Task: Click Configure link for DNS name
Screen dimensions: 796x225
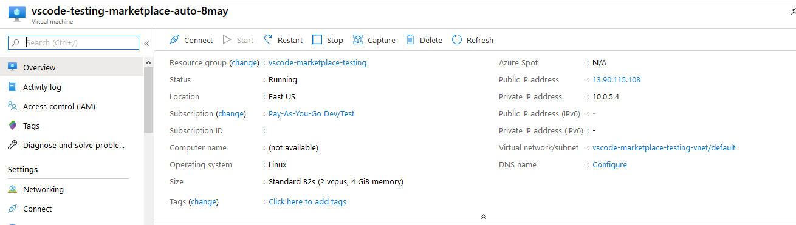Action: coord(609,164)
